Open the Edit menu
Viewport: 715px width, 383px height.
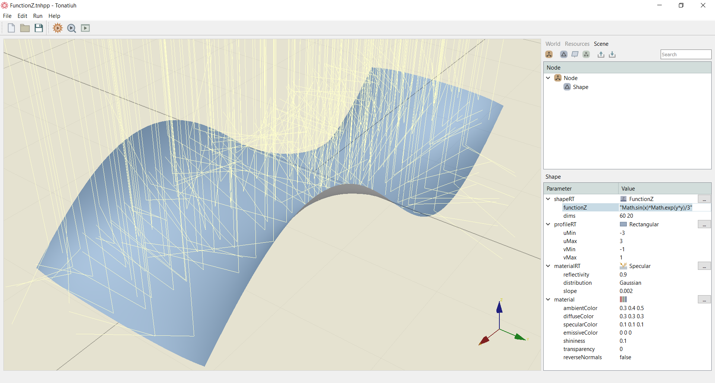tap(22, 16)
